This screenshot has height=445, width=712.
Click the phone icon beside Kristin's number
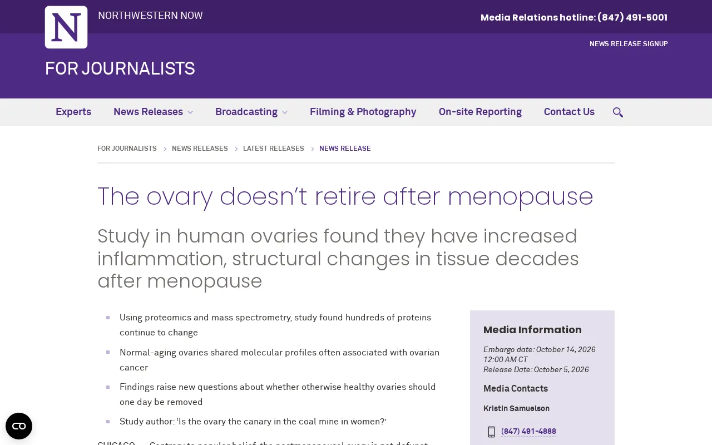coord(491,432)
